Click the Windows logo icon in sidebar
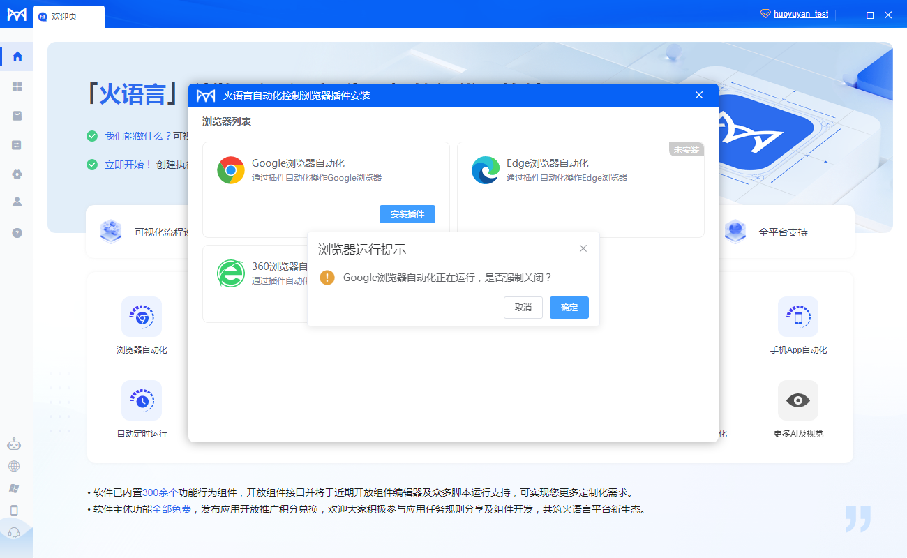The height and width of the screenshot is (558, 907). point(14,488)
